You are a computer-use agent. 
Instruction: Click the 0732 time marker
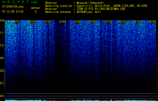[32, 22]
